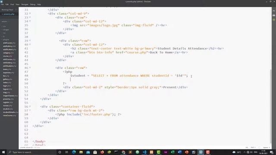Image resolution: width=276 pixels, height=155 pixels.
Task: Collapse the code fold at line 56
Action: 30,106
